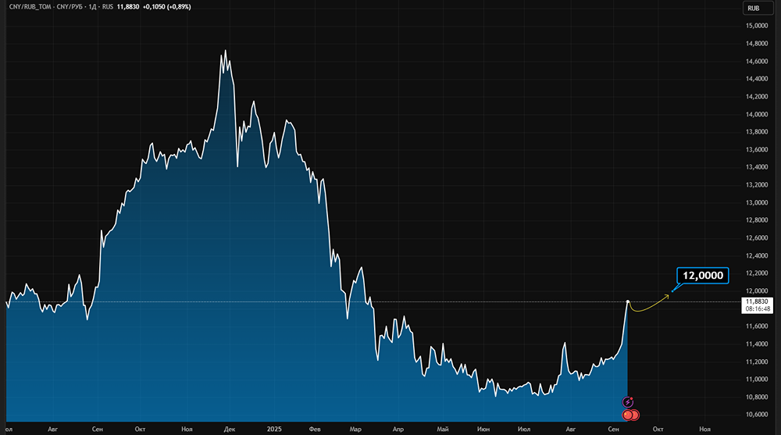The image size is (781, 435).
Task: Click the 13,0000 price axis label
Action: pos(757,203)
